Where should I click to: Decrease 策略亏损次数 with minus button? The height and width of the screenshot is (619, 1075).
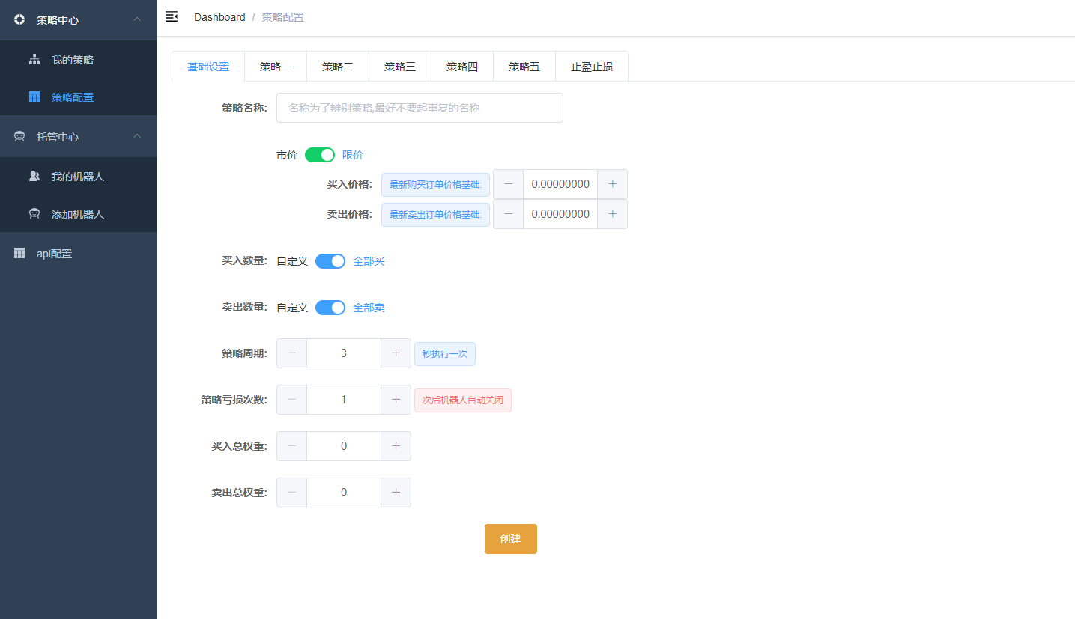tap(292, 400)
